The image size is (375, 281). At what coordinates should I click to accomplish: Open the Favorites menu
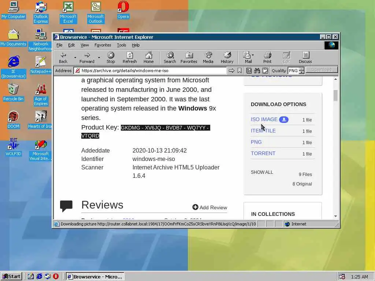click(103, 45)
